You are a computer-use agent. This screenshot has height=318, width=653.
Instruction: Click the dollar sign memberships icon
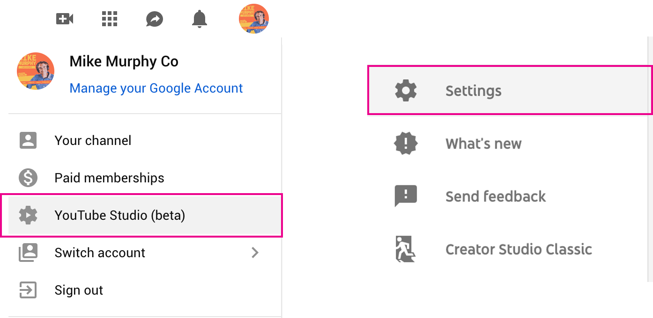28,178
